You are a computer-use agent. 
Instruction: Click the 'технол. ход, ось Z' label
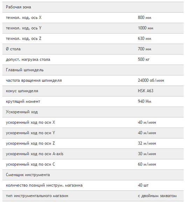tap(23, 39)
